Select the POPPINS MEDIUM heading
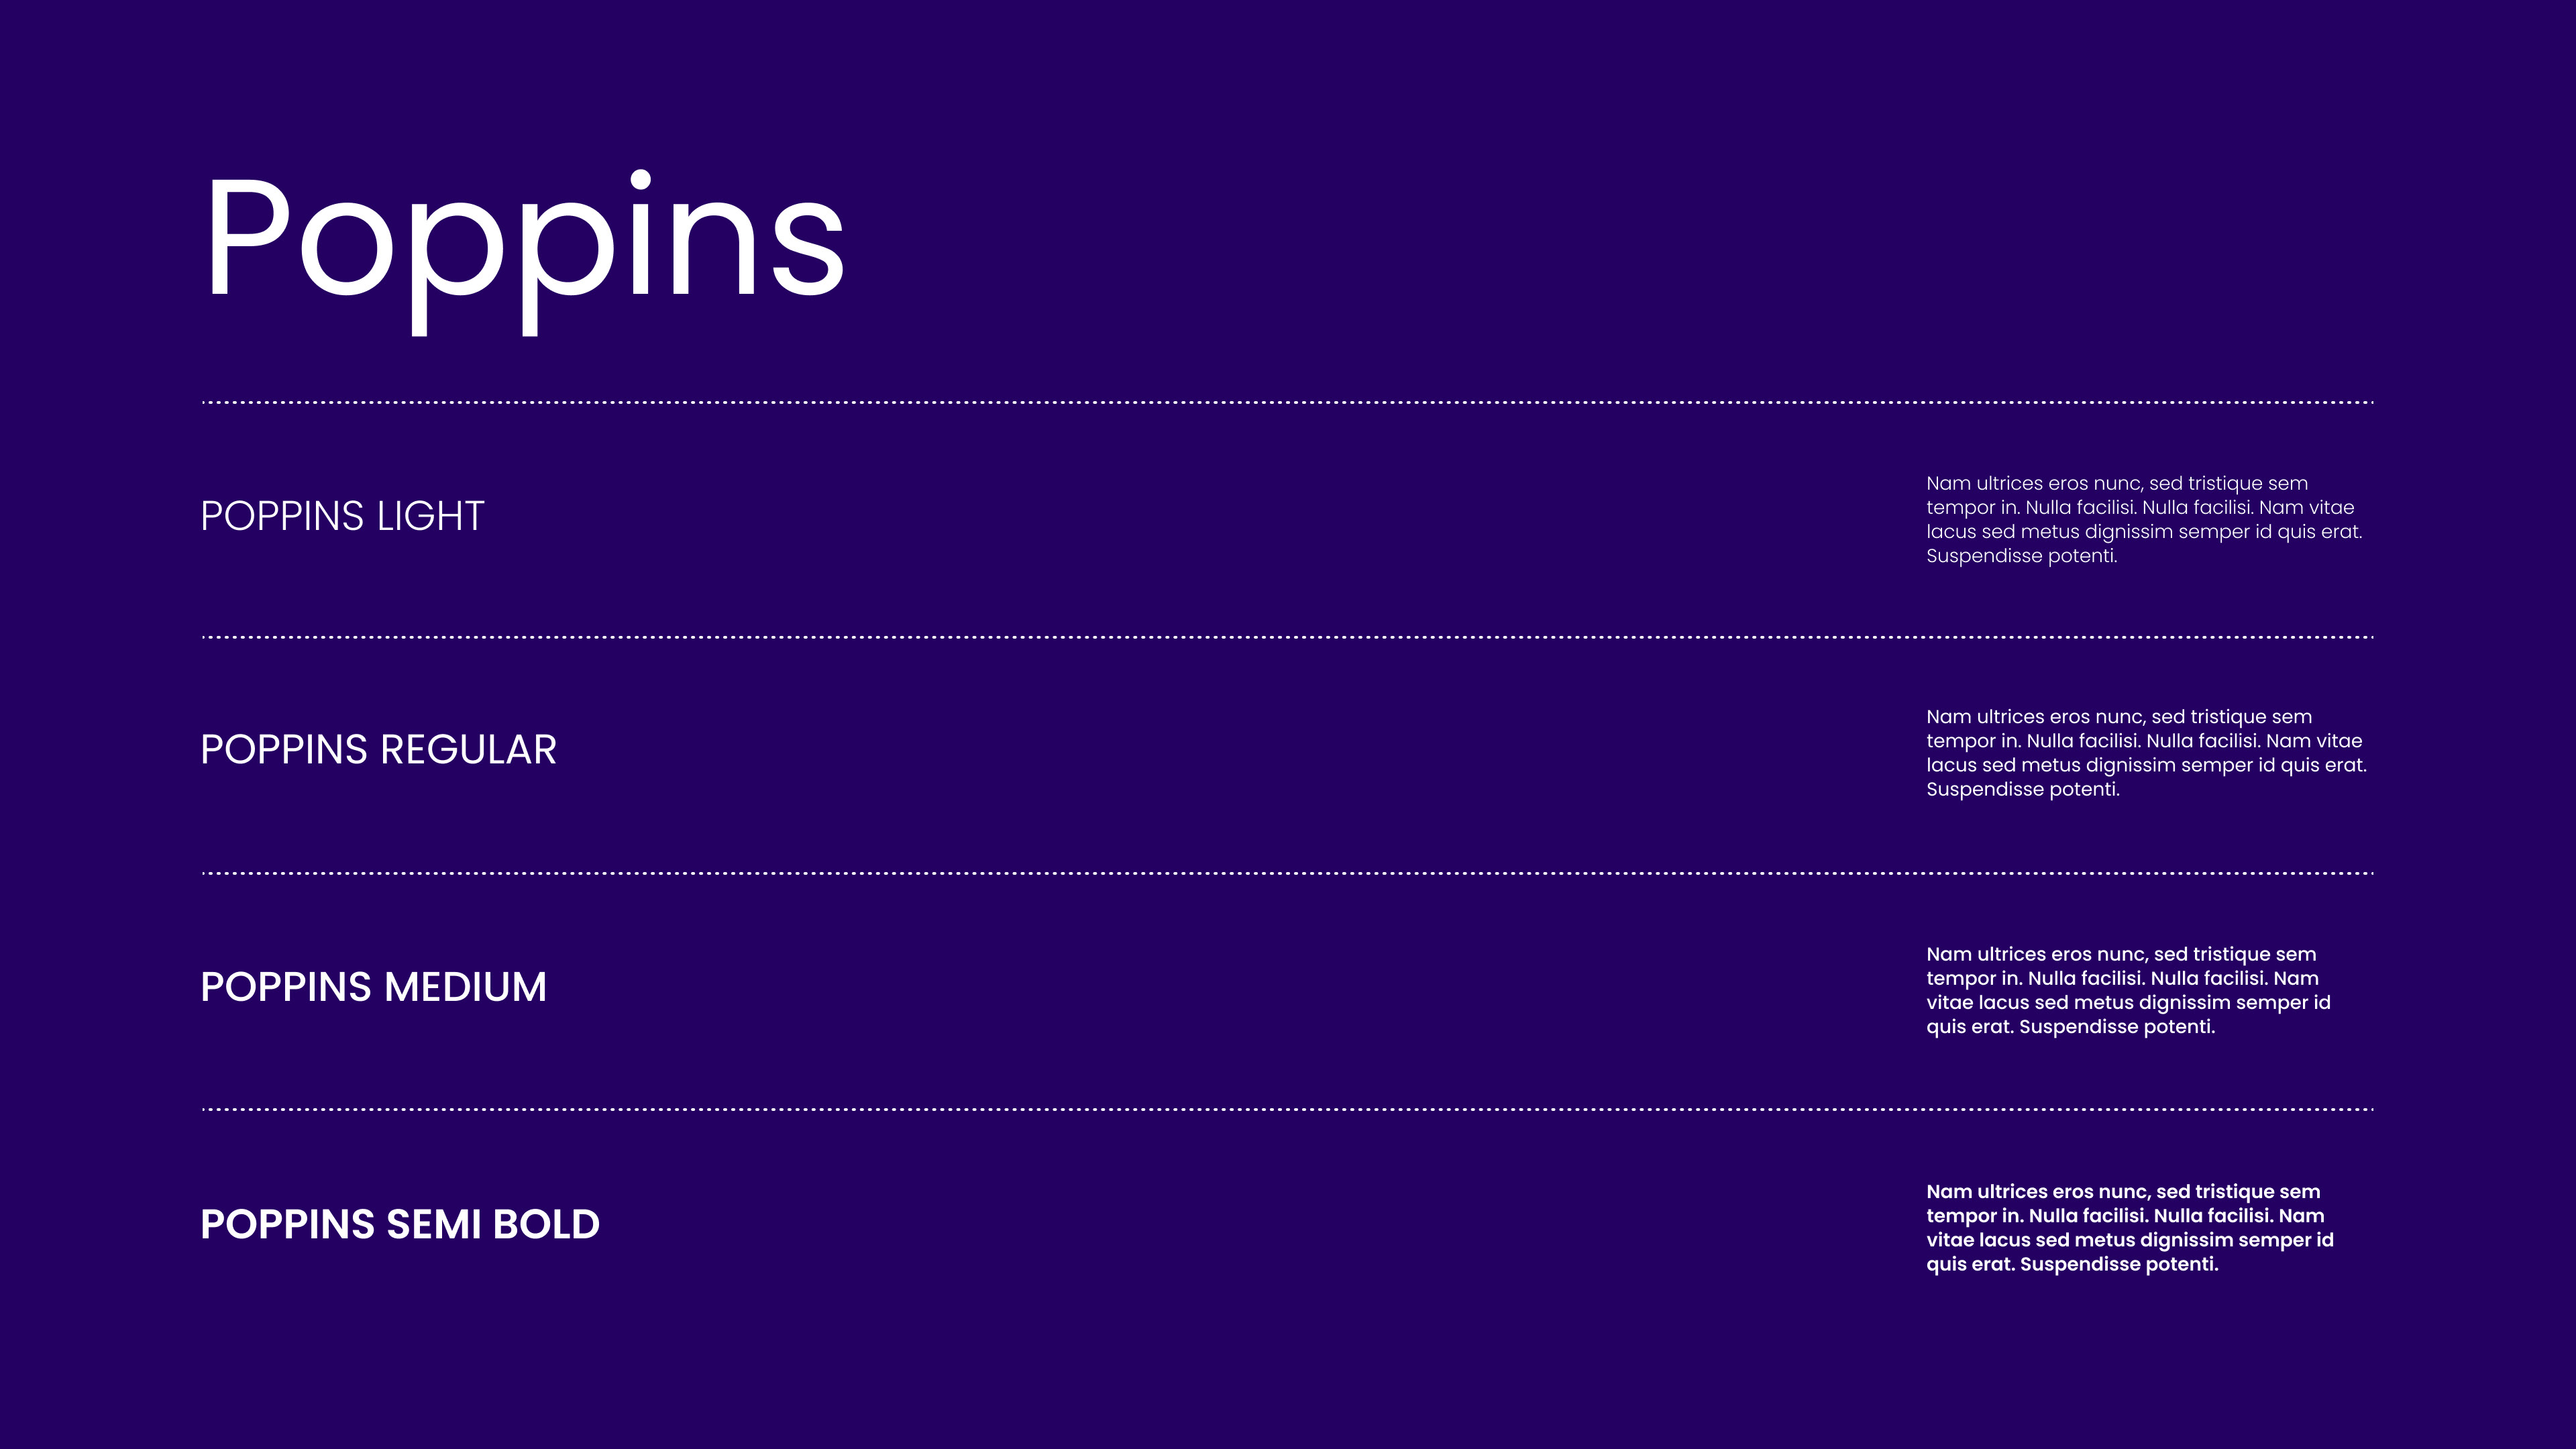 click(x=374, y=987)
